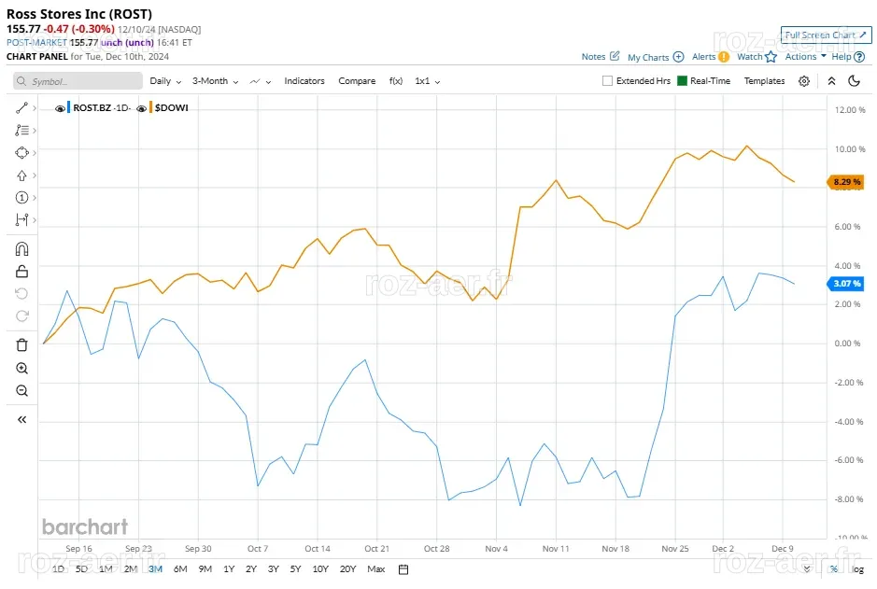Add ROST to Watch list star
Viewport: 877px width, 589px height.
click(771, 56)
